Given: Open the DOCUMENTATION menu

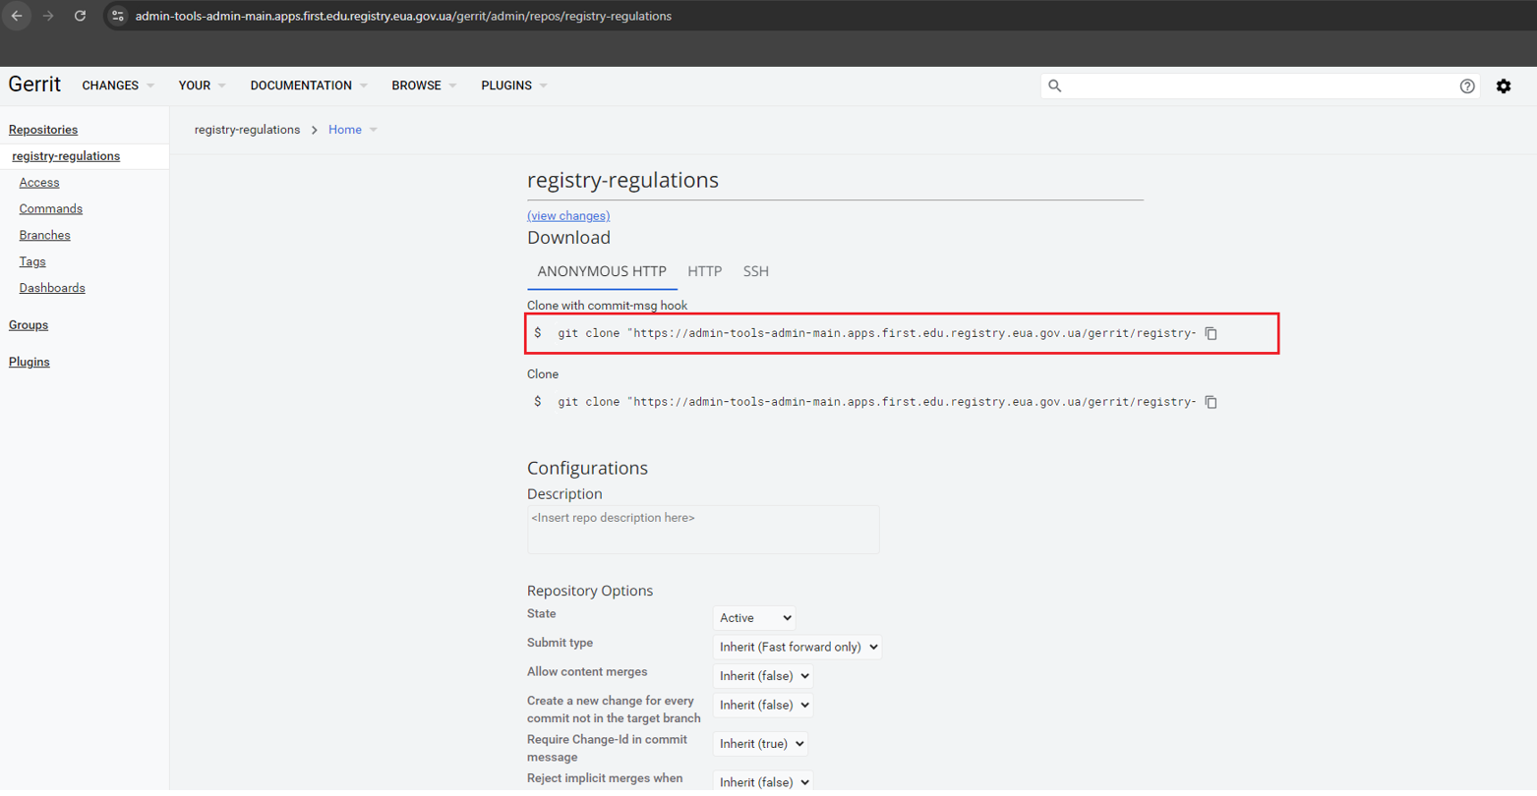Looking at the screenshot, I should (309, 85).
